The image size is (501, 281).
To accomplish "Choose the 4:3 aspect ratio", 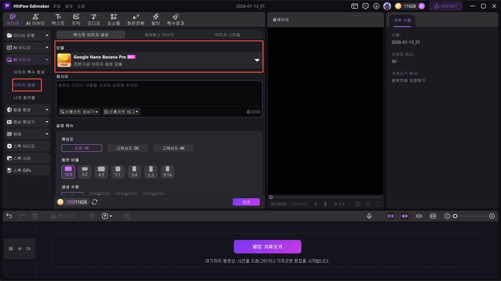I will 101,171.
